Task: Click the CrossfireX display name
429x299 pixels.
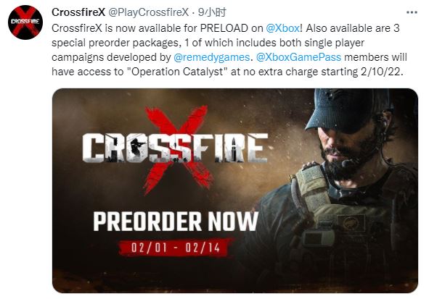Action: point(78,12)
